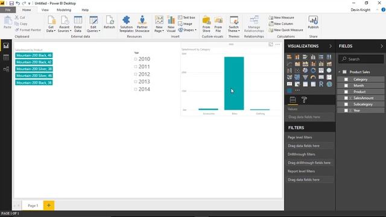Screen dimensions: 386x217
Task: Select the Page 1 tab
Action: point(33,206)
